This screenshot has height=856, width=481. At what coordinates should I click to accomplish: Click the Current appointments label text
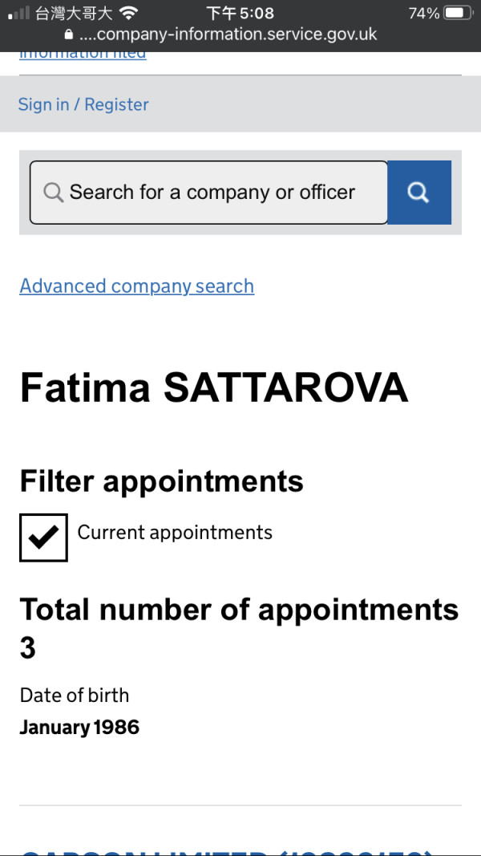point(175,533)
